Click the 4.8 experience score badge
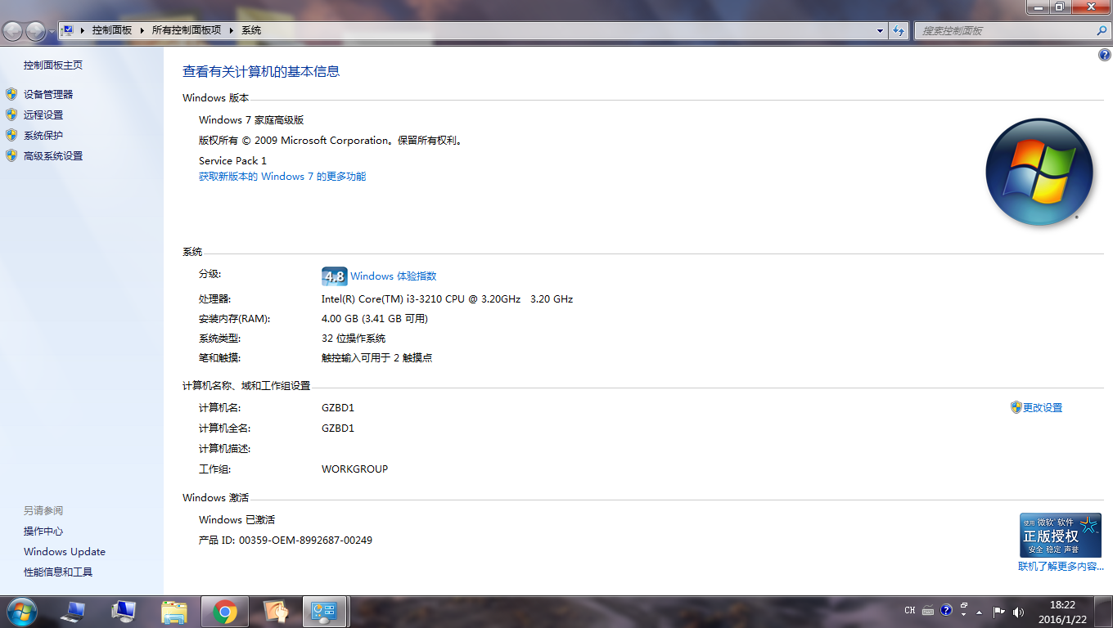Viewport: 1113px width, 628px height. click(x=334, y=276)
